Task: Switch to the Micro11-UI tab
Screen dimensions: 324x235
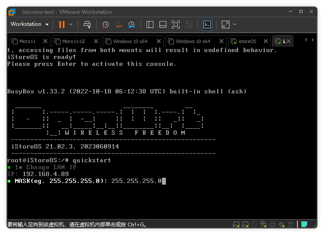Action: [73, 41]
